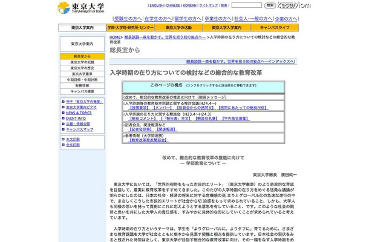Open 総長談論 インデックスへ link
369x242 pixels.
240,62
